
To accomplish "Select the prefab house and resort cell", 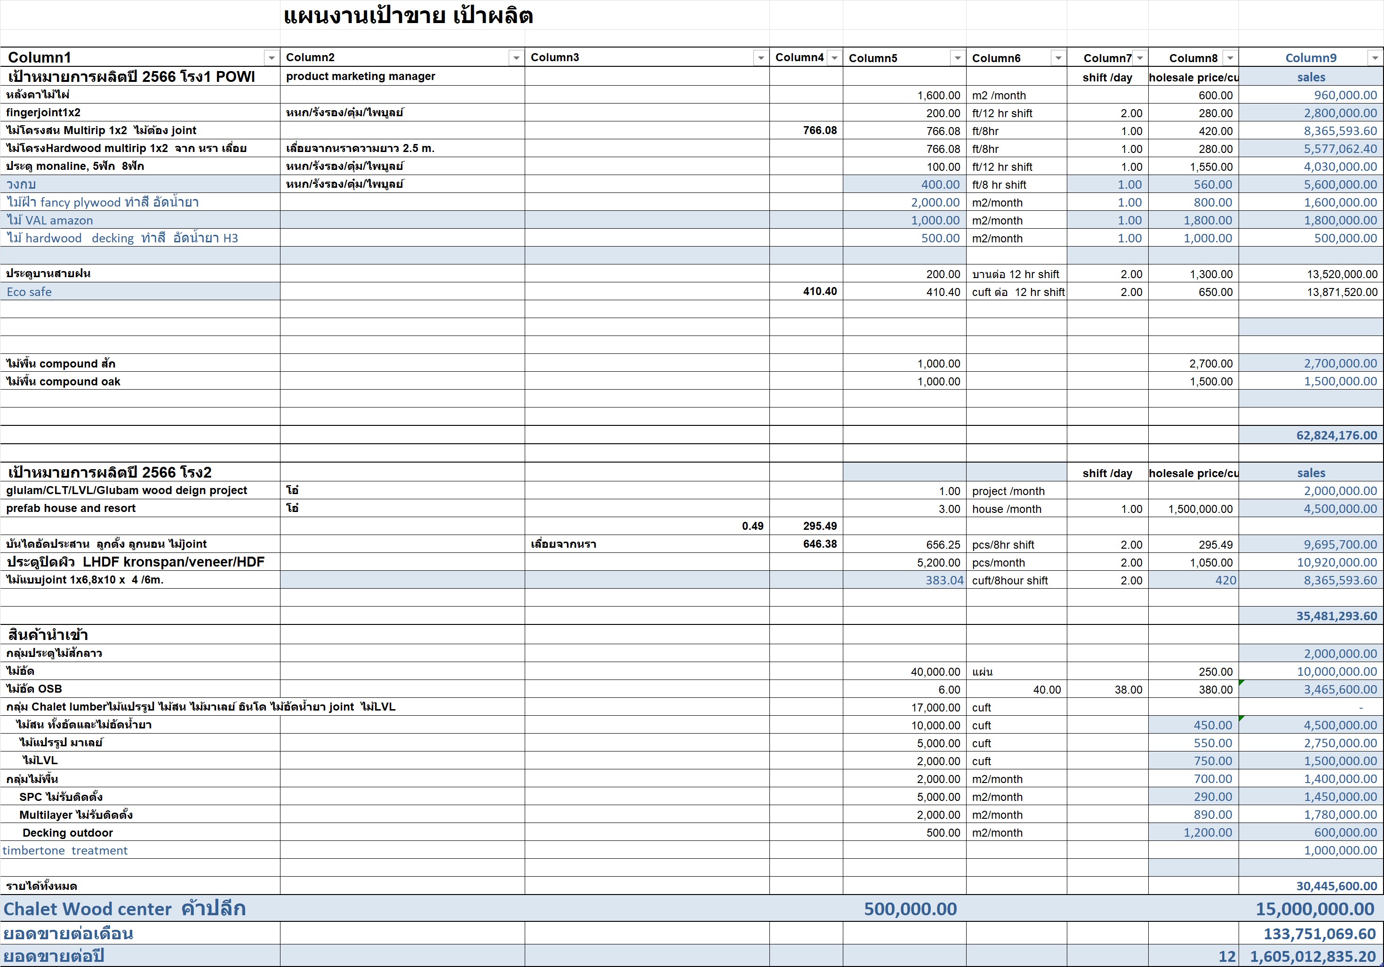I will coord(140,508).
